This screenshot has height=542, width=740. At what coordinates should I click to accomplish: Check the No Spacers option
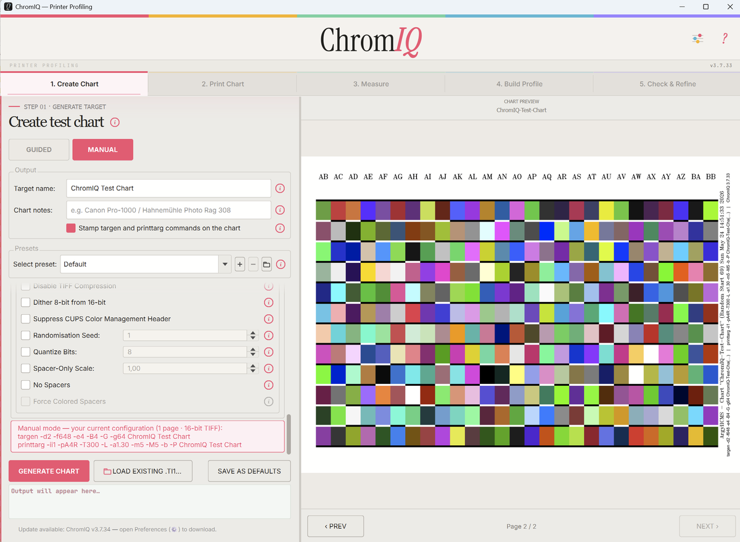pyautogui.click(x=25, y=385)
